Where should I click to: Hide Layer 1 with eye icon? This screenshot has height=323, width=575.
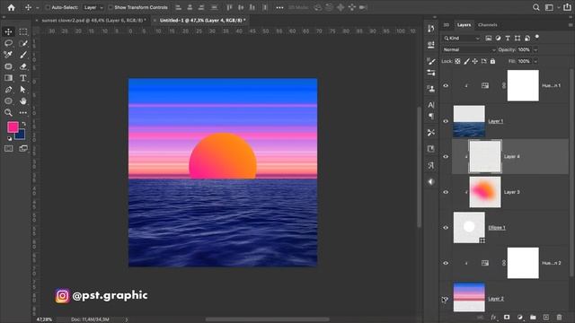(x=446, y=121)
